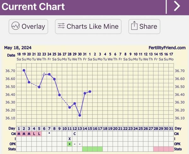Open the Overlay button
The height and width of the screenshot is (154, 189).
tap(28, 27)
